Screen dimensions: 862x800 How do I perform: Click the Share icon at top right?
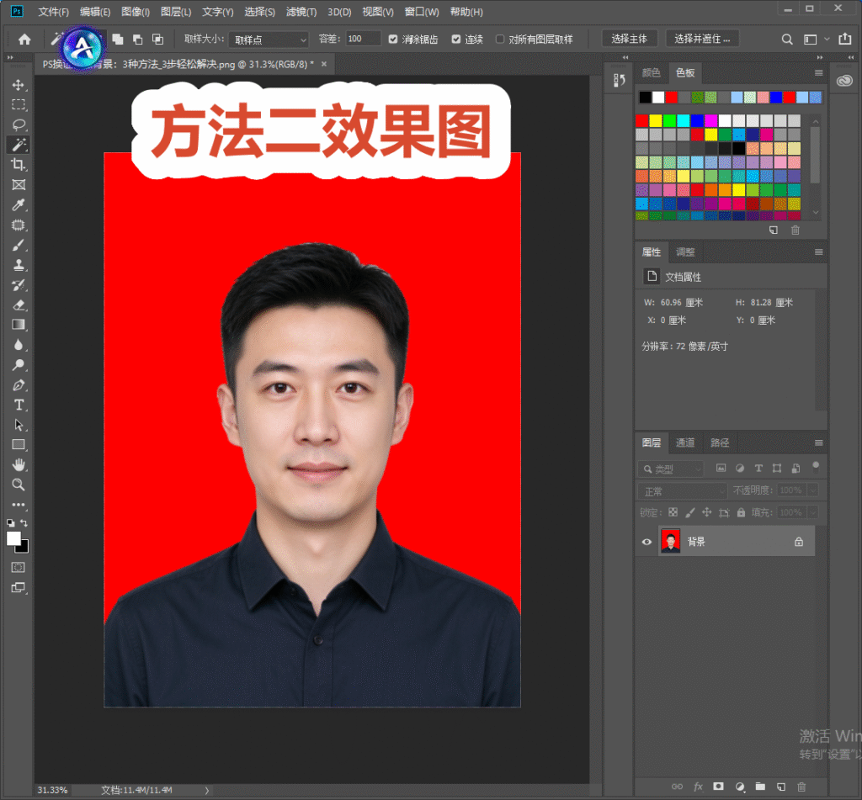pos(845,39)
